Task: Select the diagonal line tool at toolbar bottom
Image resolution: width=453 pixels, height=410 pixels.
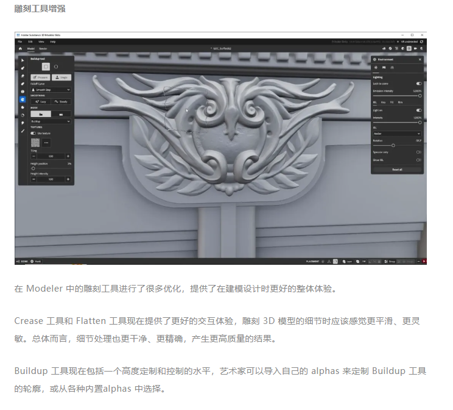Action: [23, 131]
